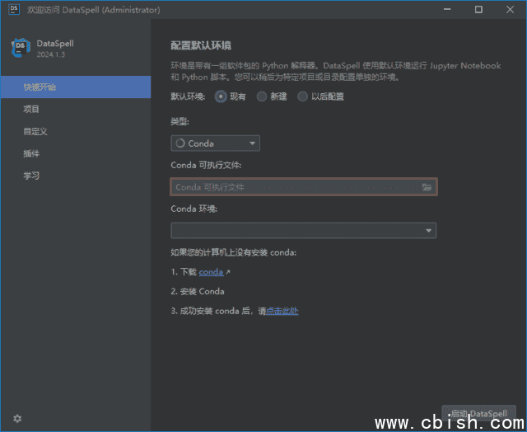Image resolution: width=527 pixels, height=432 pixels.
Task: Minimize the DataSpell welcome window
Action: click(x=447, y=9)
